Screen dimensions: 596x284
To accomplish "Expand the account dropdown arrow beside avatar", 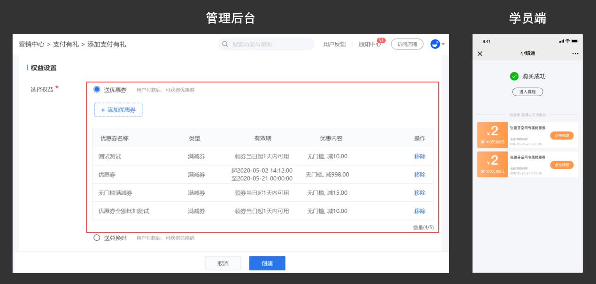I will pyautogui.click(x=443, y=45).
